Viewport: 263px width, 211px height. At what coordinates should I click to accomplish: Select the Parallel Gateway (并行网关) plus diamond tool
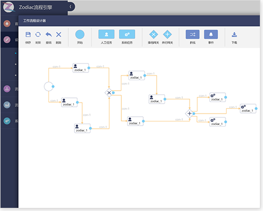click(x=167, y=34)
